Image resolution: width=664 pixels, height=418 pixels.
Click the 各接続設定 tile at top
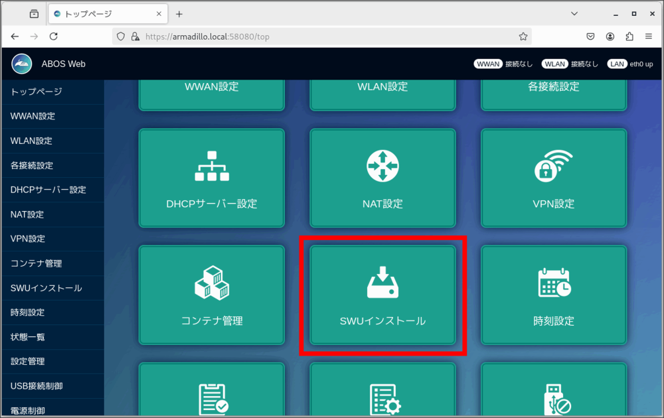553,90
